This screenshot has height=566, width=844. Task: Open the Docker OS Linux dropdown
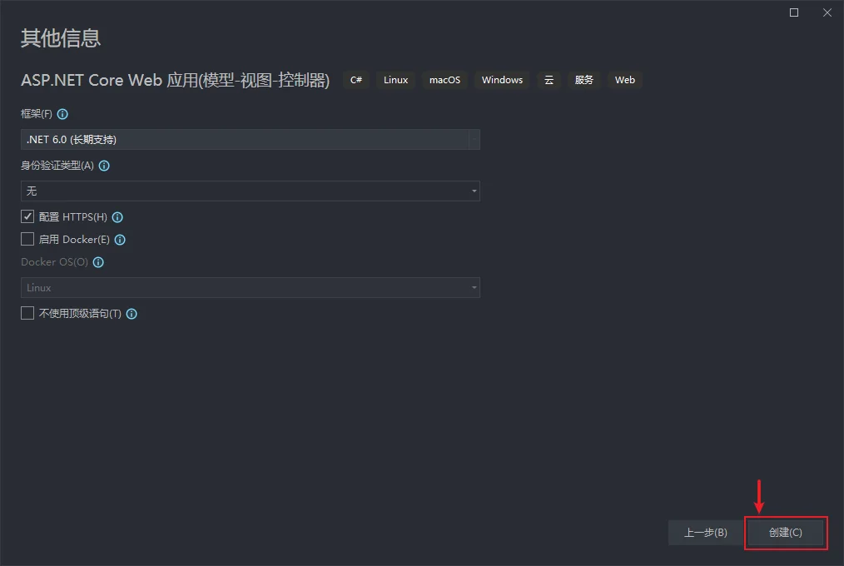(x=251, y=288)
